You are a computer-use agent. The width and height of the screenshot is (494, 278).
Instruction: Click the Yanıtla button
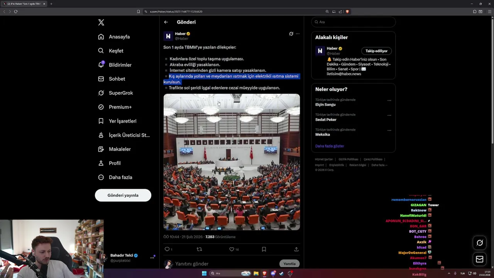[289, 264]
